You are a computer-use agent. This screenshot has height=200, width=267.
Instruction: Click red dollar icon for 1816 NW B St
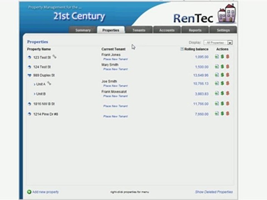click(x=228, y=103)
